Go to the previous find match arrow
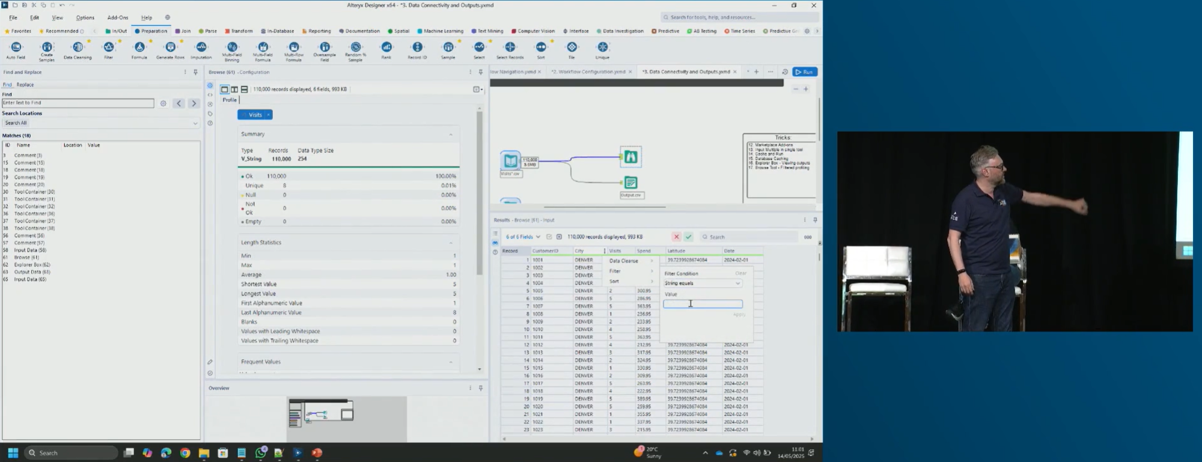The image size is (1202, 462). point(178,103)
